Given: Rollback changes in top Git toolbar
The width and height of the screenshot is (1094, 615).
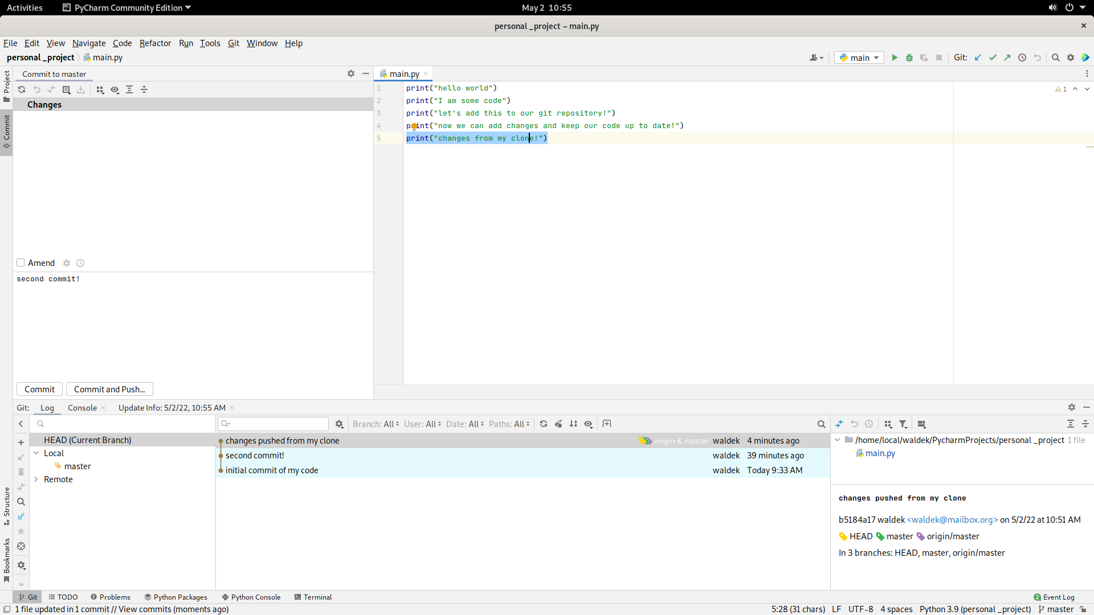Looking at the screenshot, I should [1037, 58].
